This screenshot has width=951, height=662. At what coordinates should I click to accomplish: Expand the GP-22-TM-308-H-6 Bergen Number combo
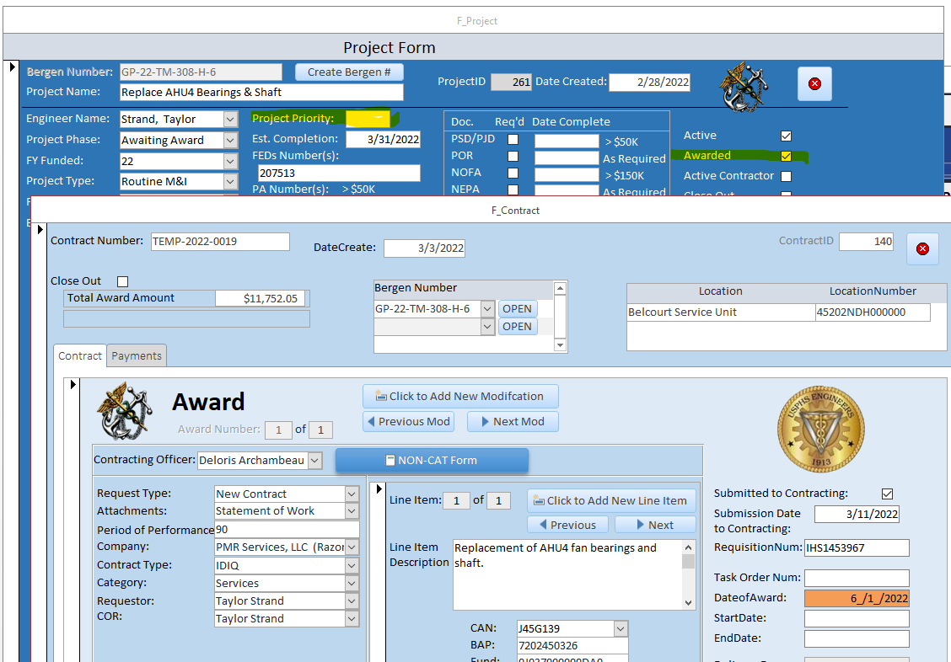487,309
